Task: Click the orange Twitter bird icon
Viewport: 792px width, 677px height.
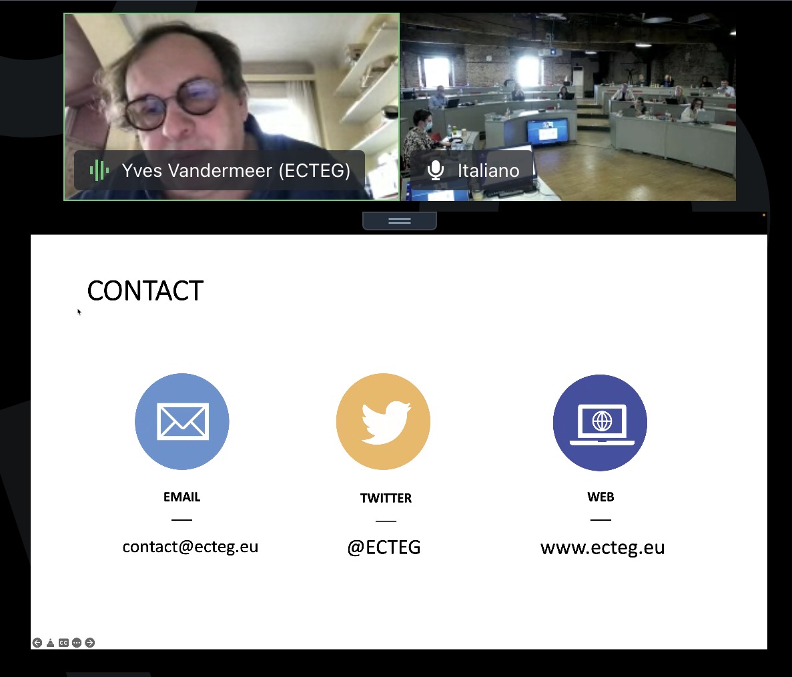Action: pos(384,422)
